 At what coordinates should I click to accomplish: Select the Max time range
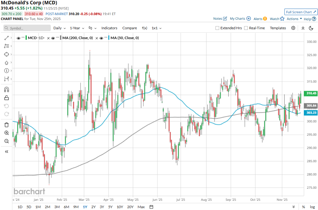point(141,207)
